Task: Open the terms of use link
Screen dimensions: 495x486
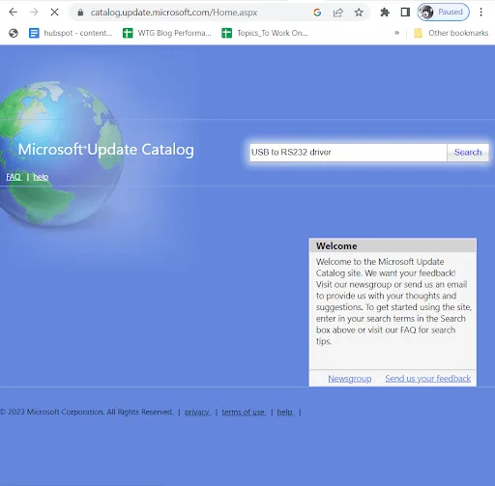Action: pyautogui.click(x=244, y=412)
